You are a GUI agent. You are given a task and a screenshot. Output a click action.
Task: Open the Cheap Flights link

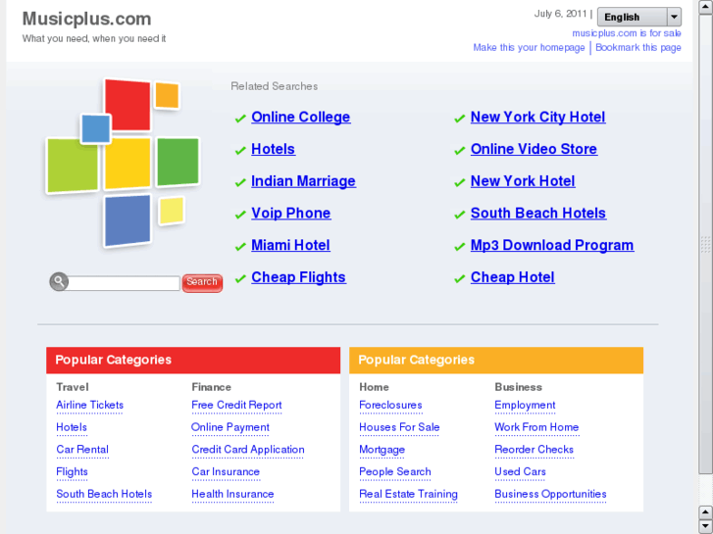(298, 277)
